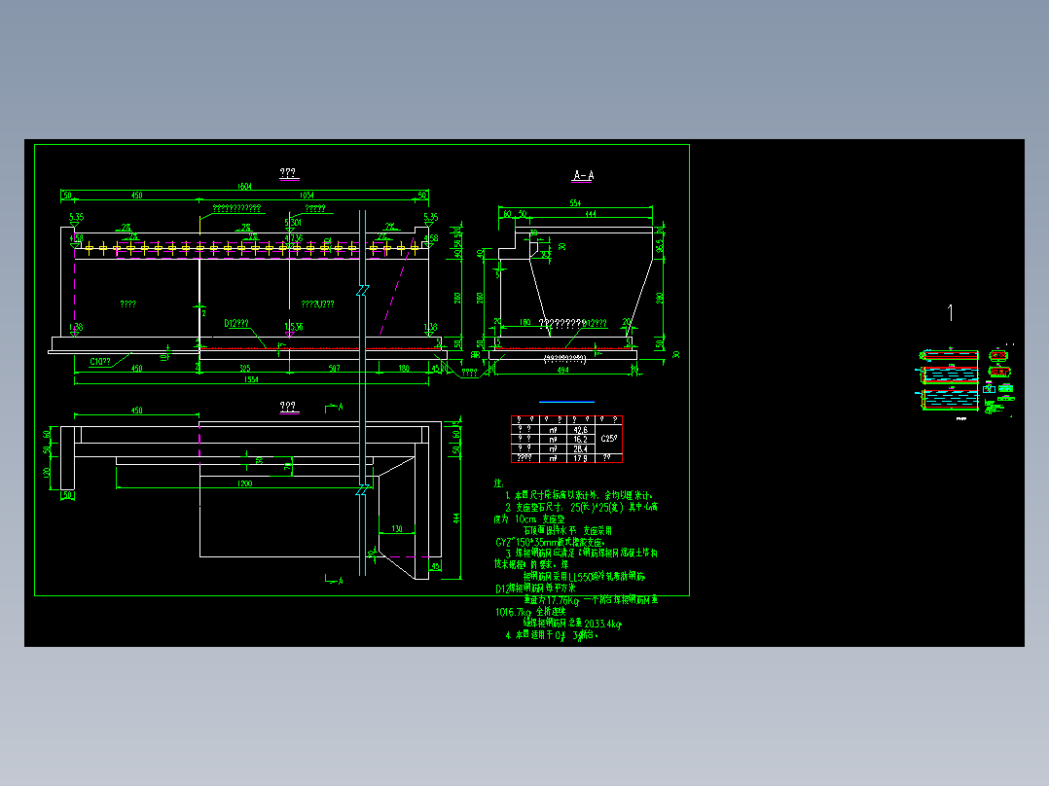Click the cyan break line in elevation
Image resolution: width=1049 pixels, height=786 pixels.
363,393
